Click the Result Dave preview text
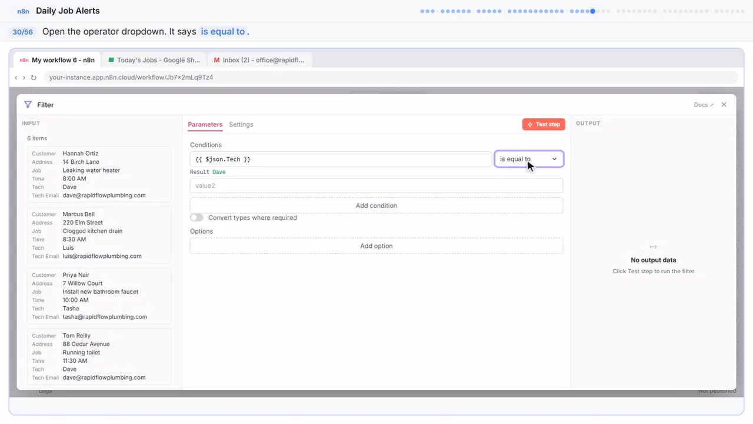 pos(208,172)
